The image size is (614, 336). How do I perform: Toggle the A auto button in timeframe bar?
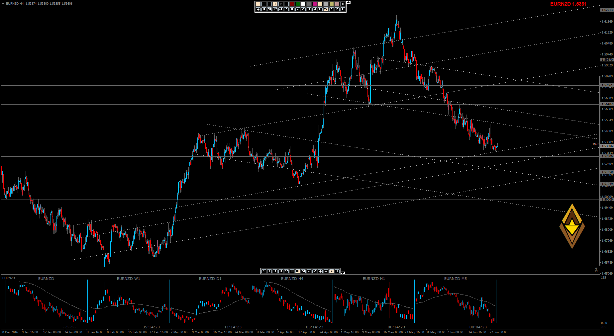coord(332,271)
